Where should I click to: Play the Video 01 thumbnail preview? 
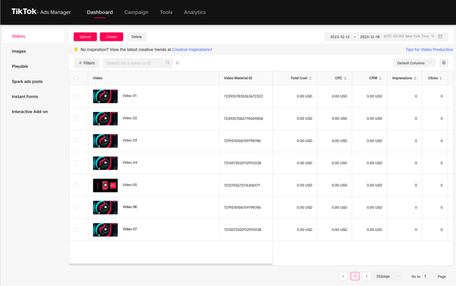pyautogui.click(x=105, y=96)
